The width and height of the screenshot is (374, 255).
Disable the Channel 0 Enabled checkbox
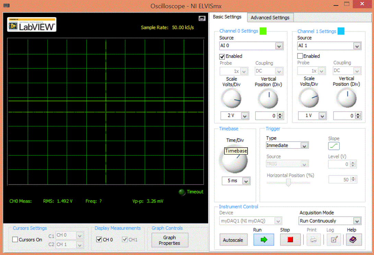coord(222,56)
